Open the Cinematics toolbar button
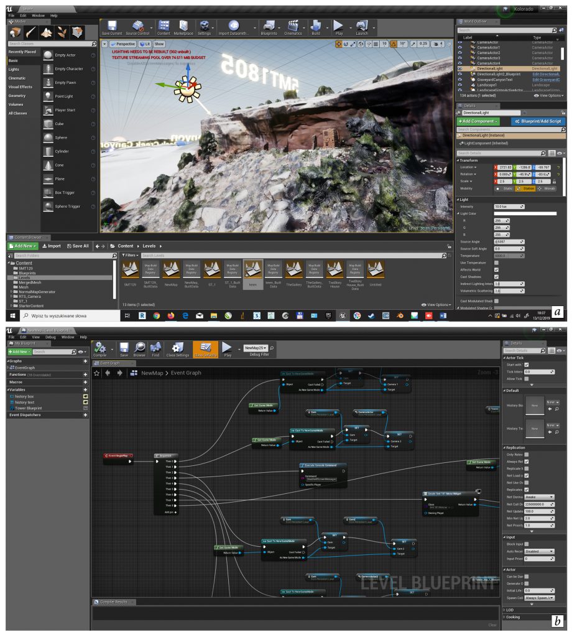The image size is (572, 637). click(x=293, y=27)
